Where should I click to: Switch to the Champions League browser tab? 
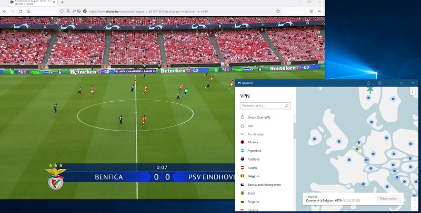32,3
